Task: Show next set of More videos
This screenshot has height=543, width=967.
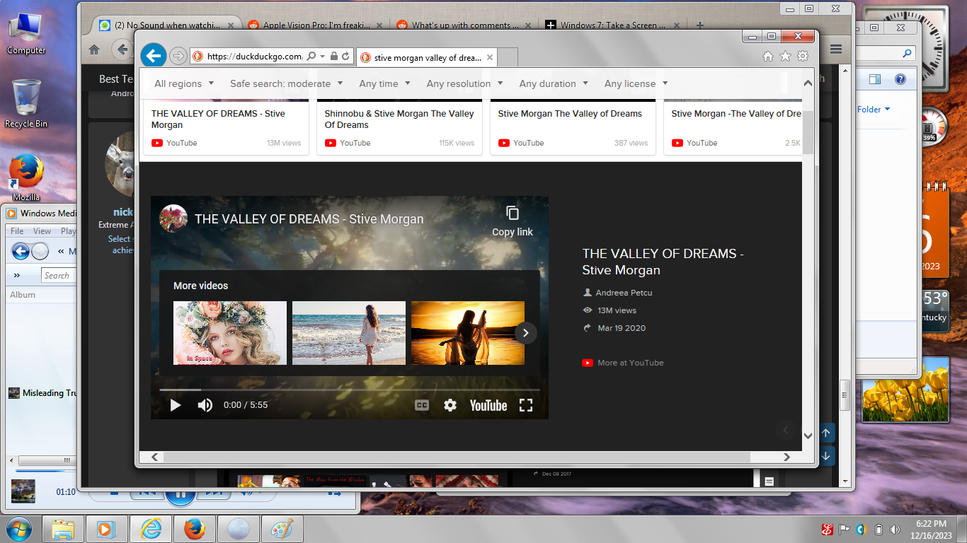Action: [525, 333]
